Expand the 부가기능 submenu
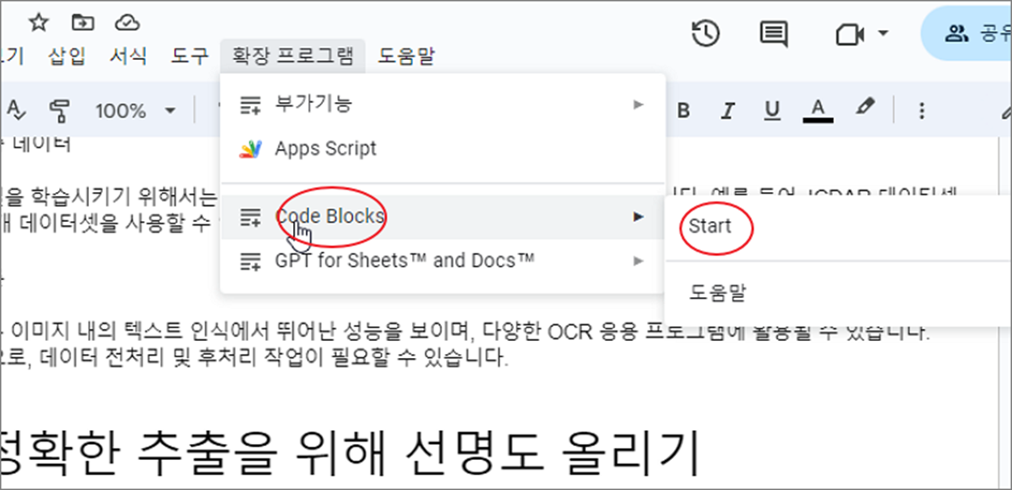 (x=443, y=104)
